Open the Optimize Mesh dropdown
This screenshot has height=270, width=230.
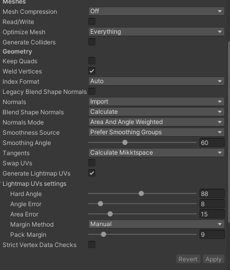tap(157, 32)
